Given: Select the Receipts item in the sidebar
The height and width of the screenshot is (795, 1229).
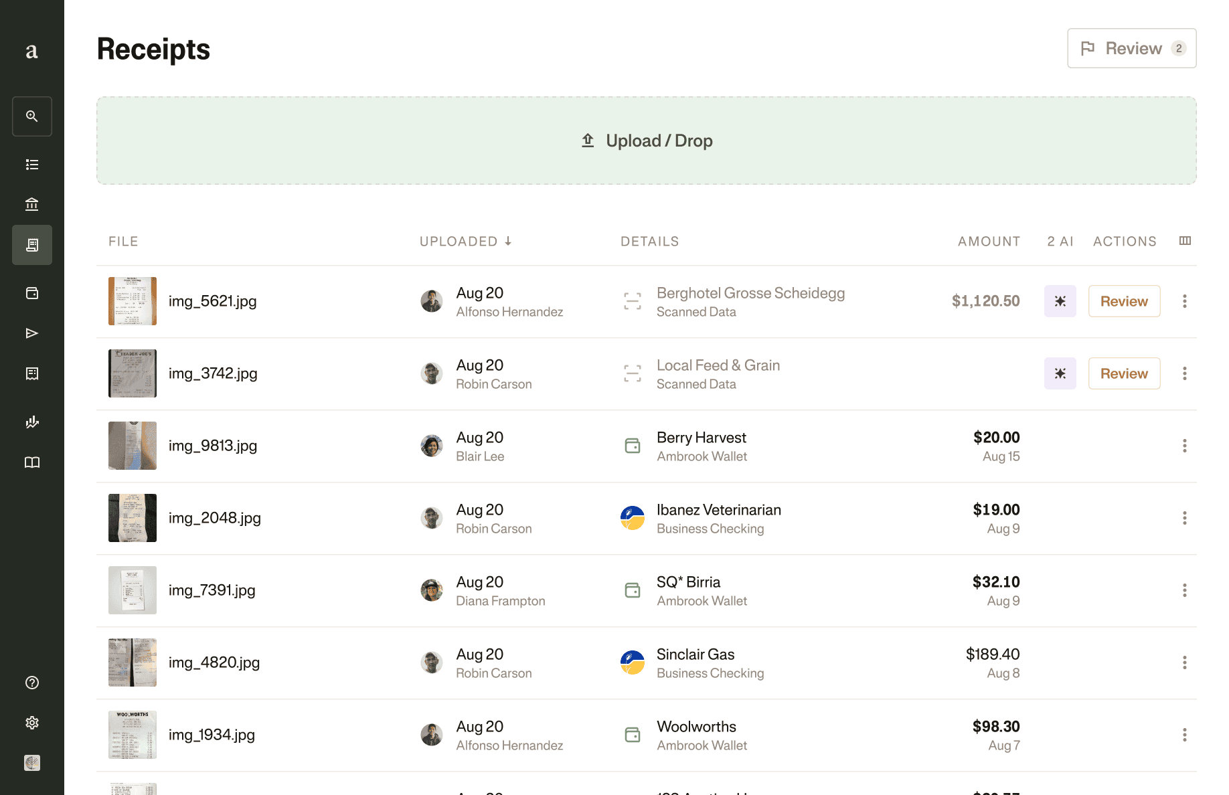Looking at the screenshot, I should point(32,245).
